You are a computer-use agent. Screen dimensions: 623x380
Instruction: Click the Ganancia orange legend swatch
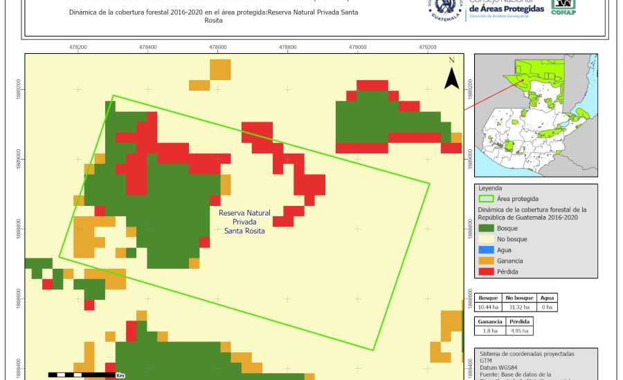487,260
